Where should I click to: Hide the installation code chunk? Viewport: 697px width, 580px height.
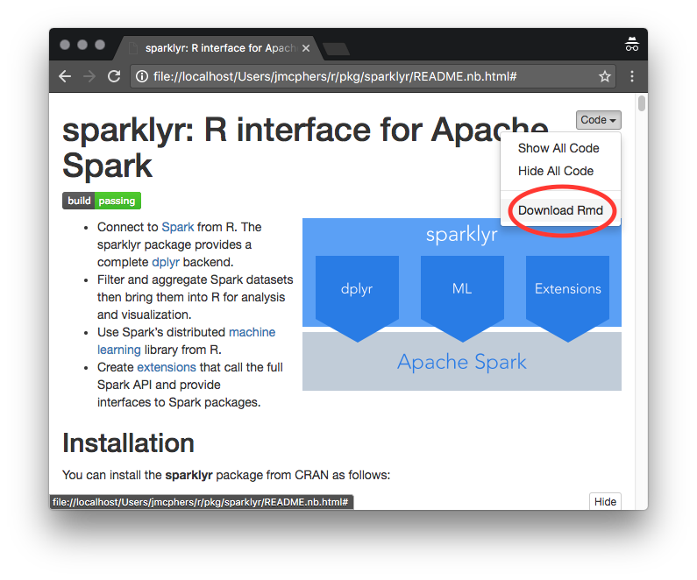point(605,502)
